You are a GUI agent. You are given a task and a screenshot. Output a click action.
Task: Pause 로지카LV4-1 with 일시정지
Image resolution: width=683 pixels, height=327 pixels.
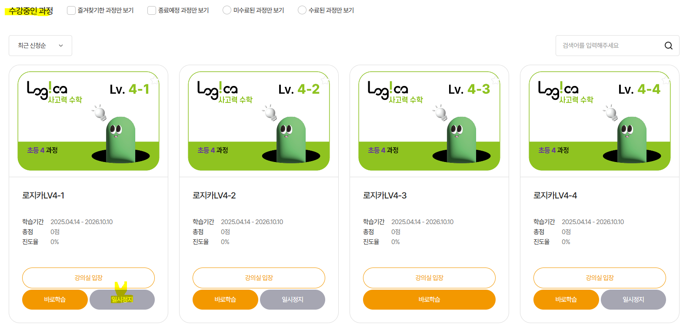click(x=122, y=300)
